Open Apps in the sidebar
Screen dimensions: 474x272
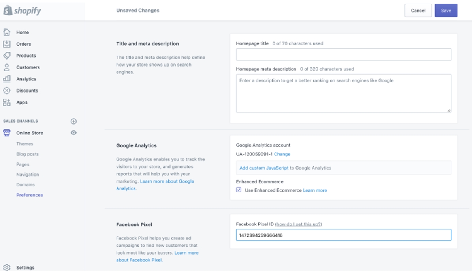pos(22,102)
